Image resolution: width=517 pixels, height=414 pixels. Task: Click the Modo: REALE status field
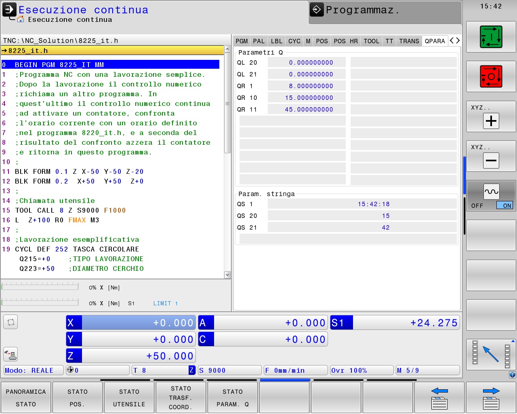pyautogui.click(x=34, y=370)
